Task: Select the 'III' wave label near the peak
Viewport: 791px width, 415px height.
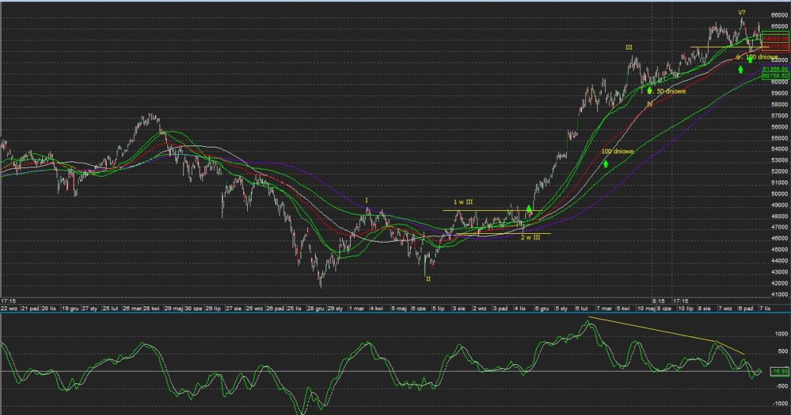Action: [629, 48]
